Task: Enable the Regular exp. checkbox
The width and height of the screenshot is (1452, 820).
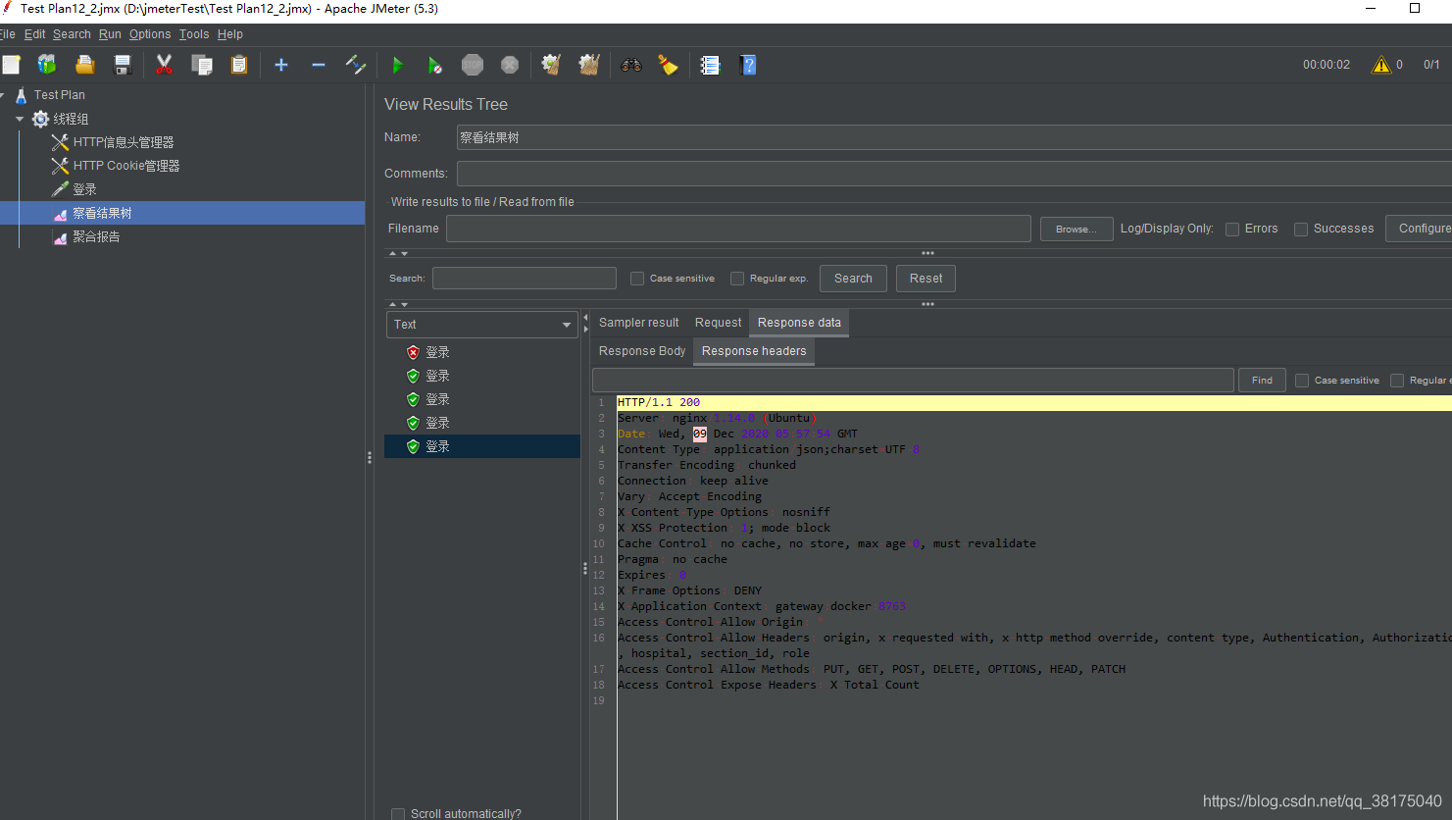Action: pyautogui.click(x=737, y=279)
